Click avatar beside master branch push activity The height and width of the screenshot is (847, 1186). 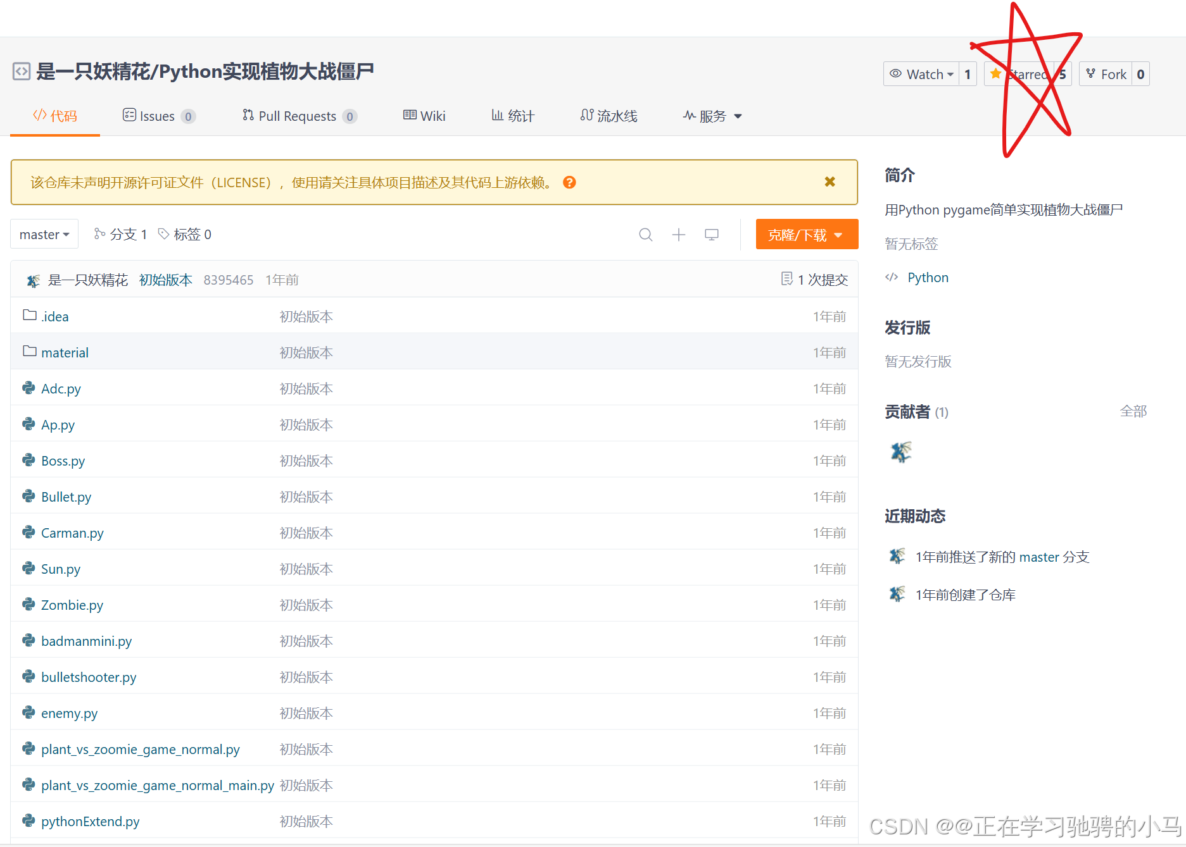897,556
